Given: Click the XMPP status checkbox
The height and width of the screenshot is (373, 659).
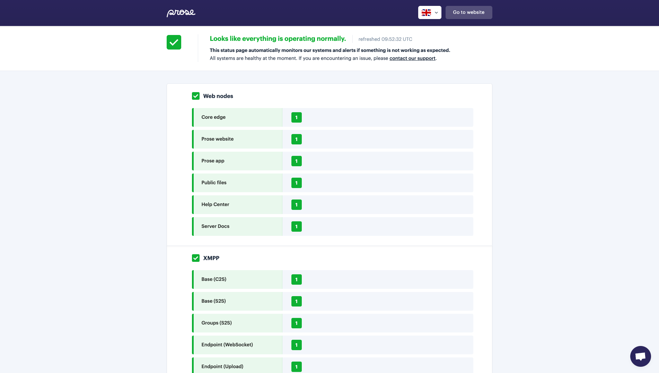Looking at the screenshot, I should tap(196, 258).
